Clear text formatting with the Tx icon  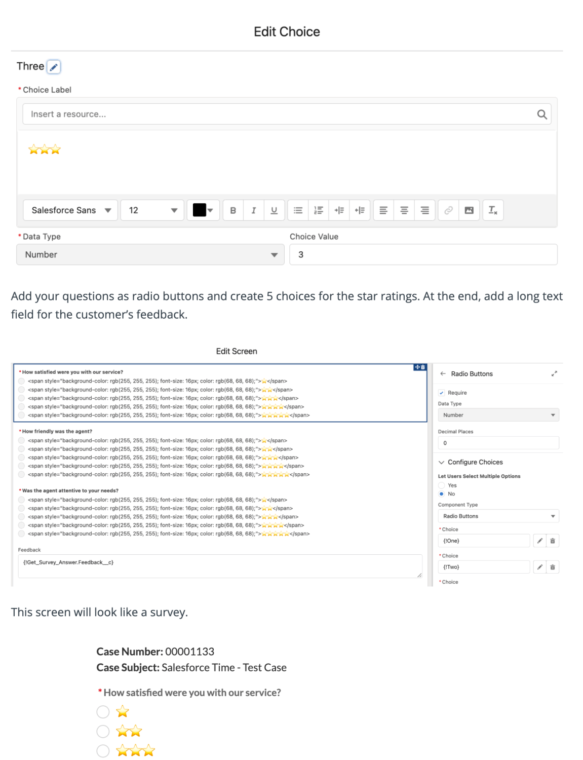coord(491,210)
